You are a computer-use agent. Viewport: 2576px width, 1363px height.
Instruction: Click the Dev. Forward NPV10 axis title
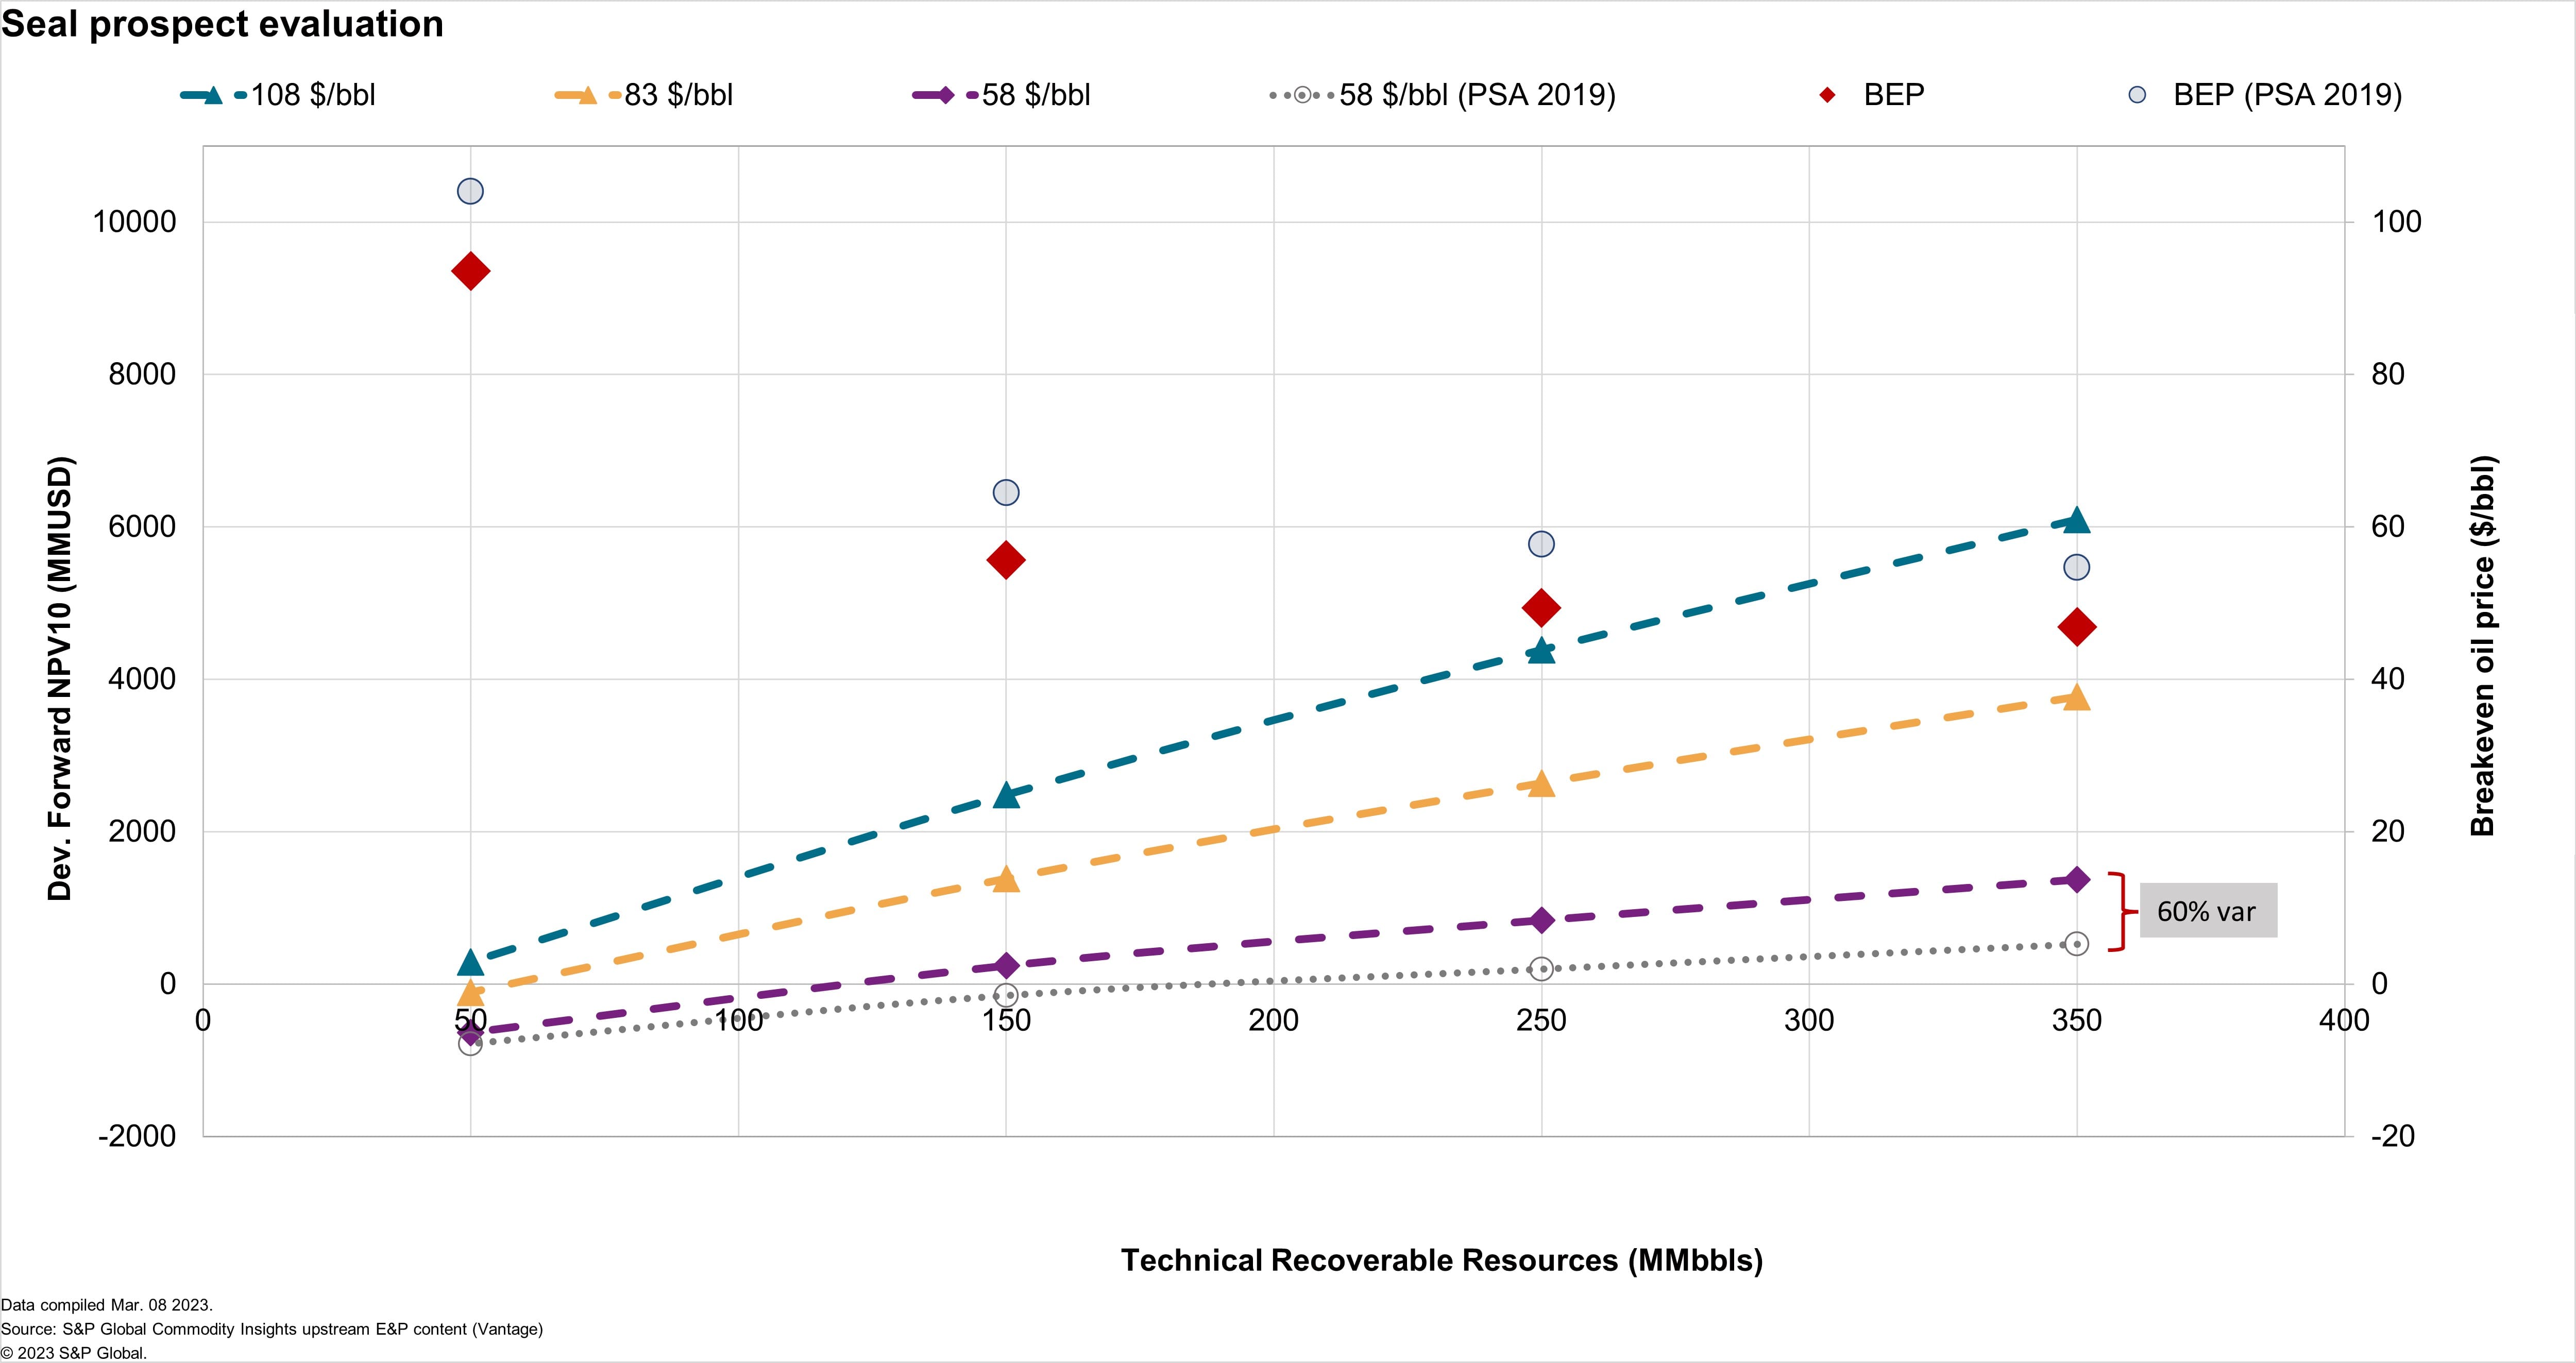[x=60, y=679]
